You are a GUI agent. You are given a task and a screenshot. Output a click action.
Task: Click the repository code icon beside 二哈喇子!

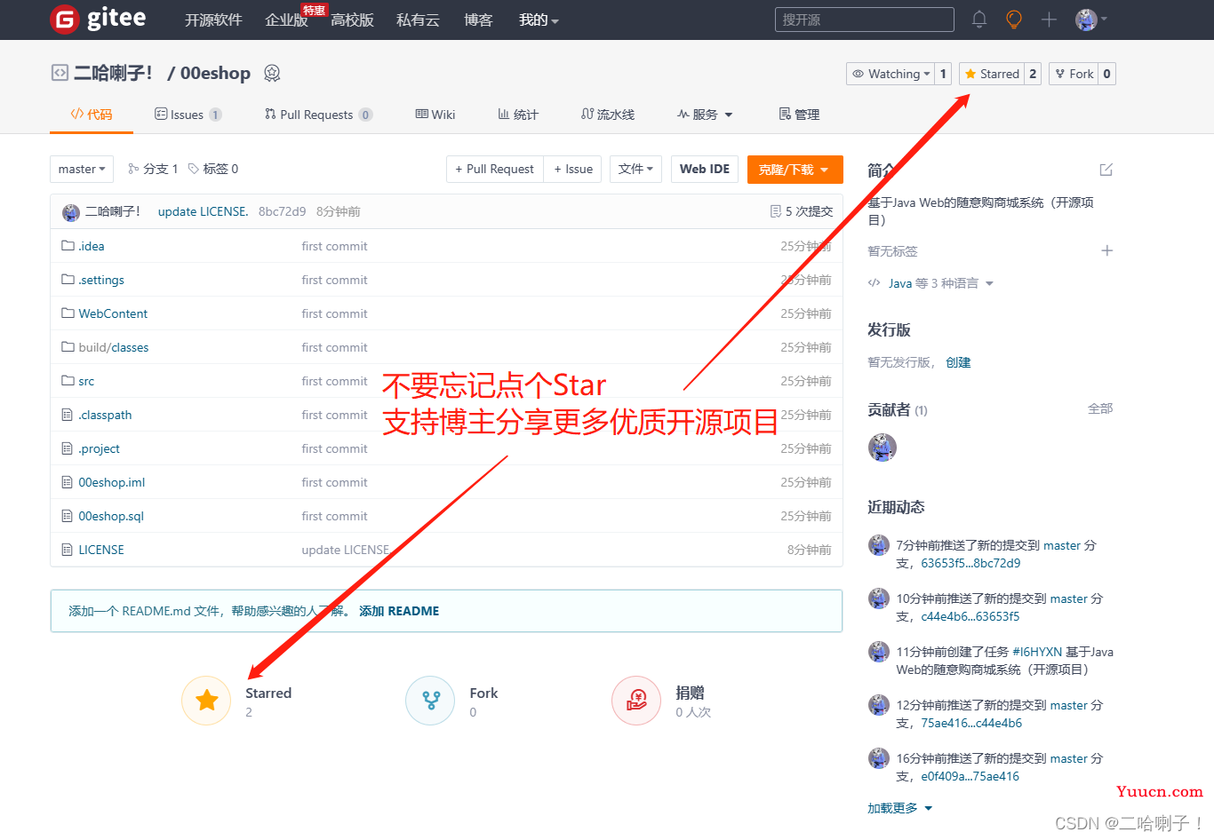click(60, 73)
